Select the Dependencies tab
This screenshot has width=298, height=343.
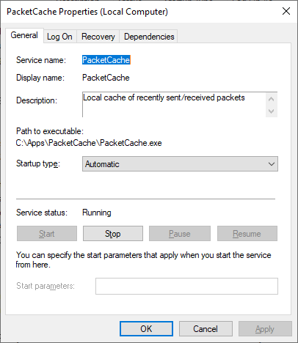tap(149, 37)
